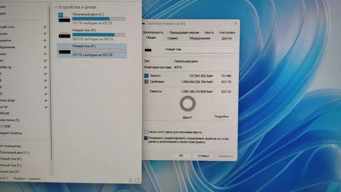Switch to the Сервис tab

coord(173,38)
